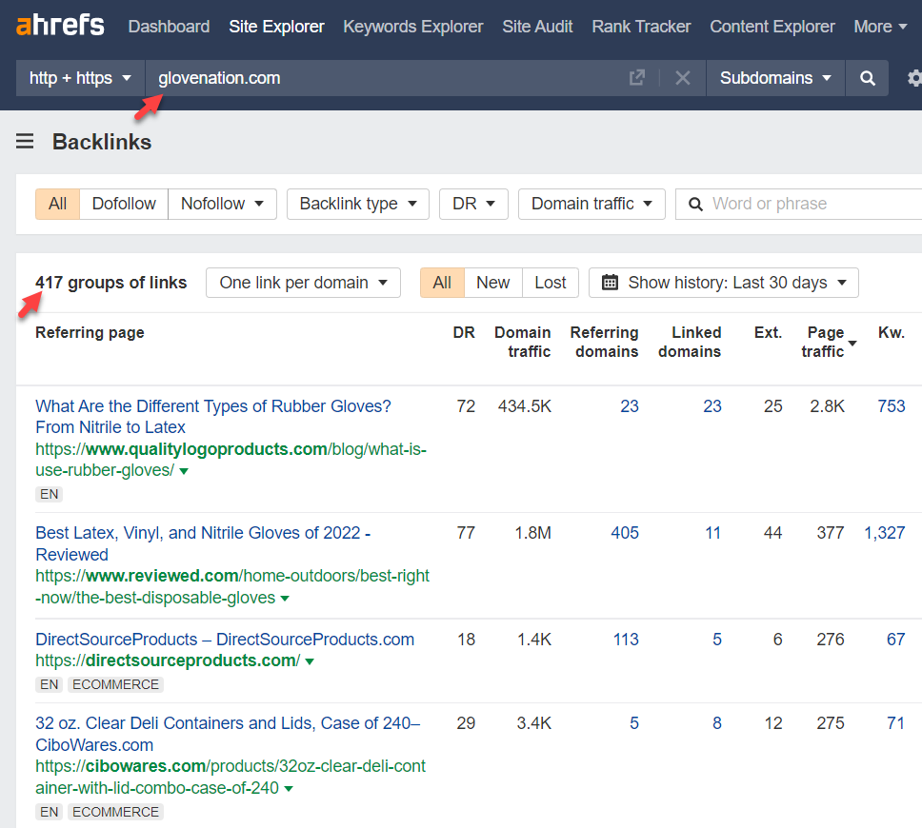This screenshot has height=828, width=922.
Task: Toggle the New links filter
Action: (492, 283)
